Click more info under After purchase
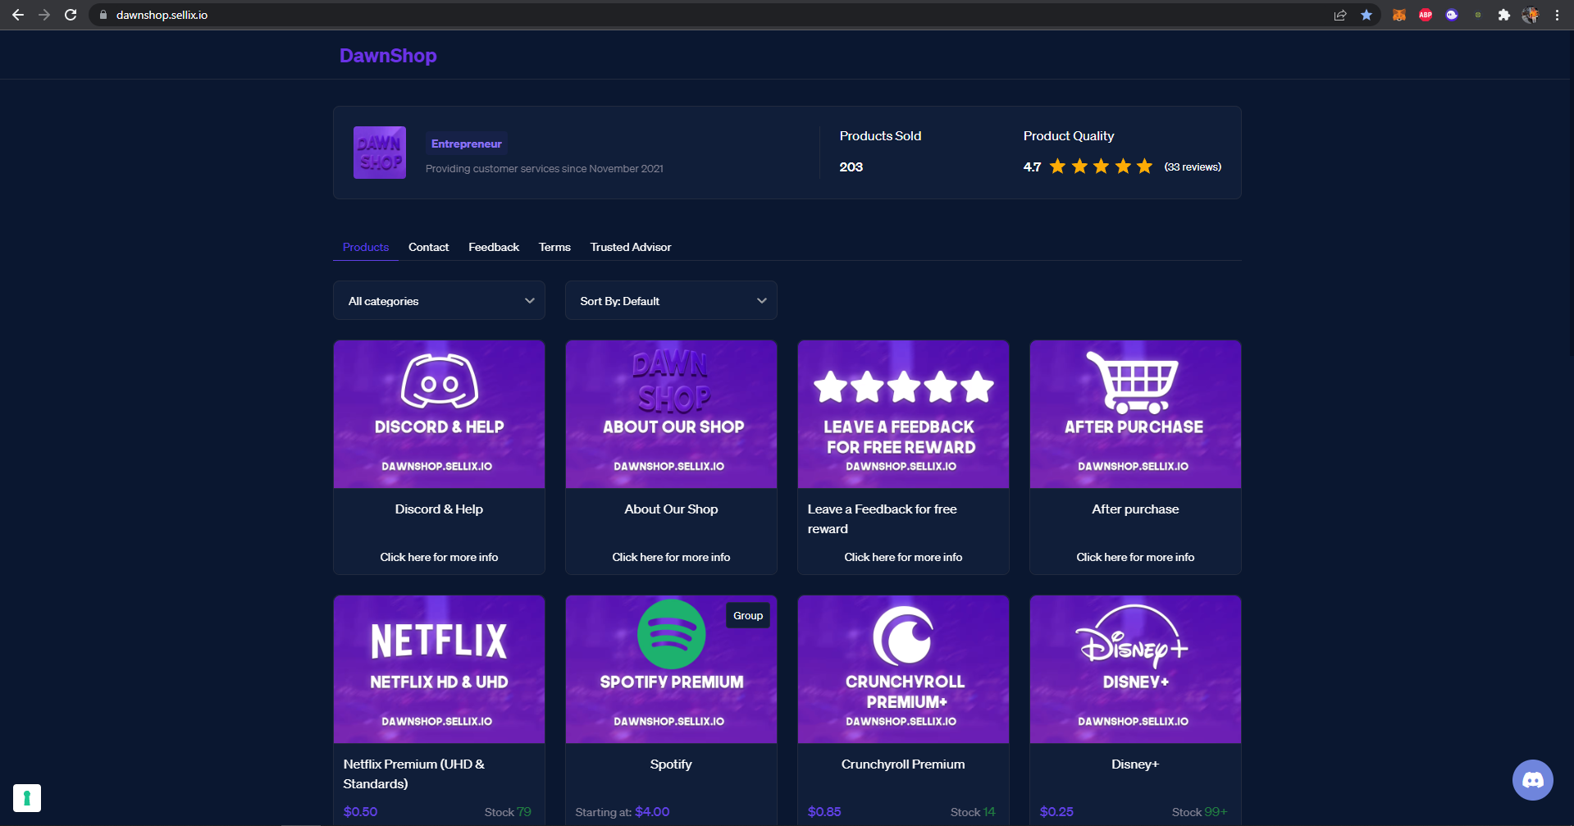The height and width of the screenshot is (826, 1574). click(x=1135, y=557)
